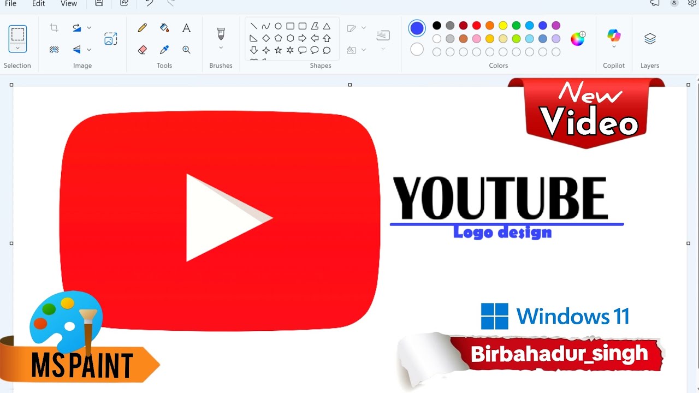Click the Brushes tool icon
The width and height of the screenshot is (699, 393).
(221, 34)
